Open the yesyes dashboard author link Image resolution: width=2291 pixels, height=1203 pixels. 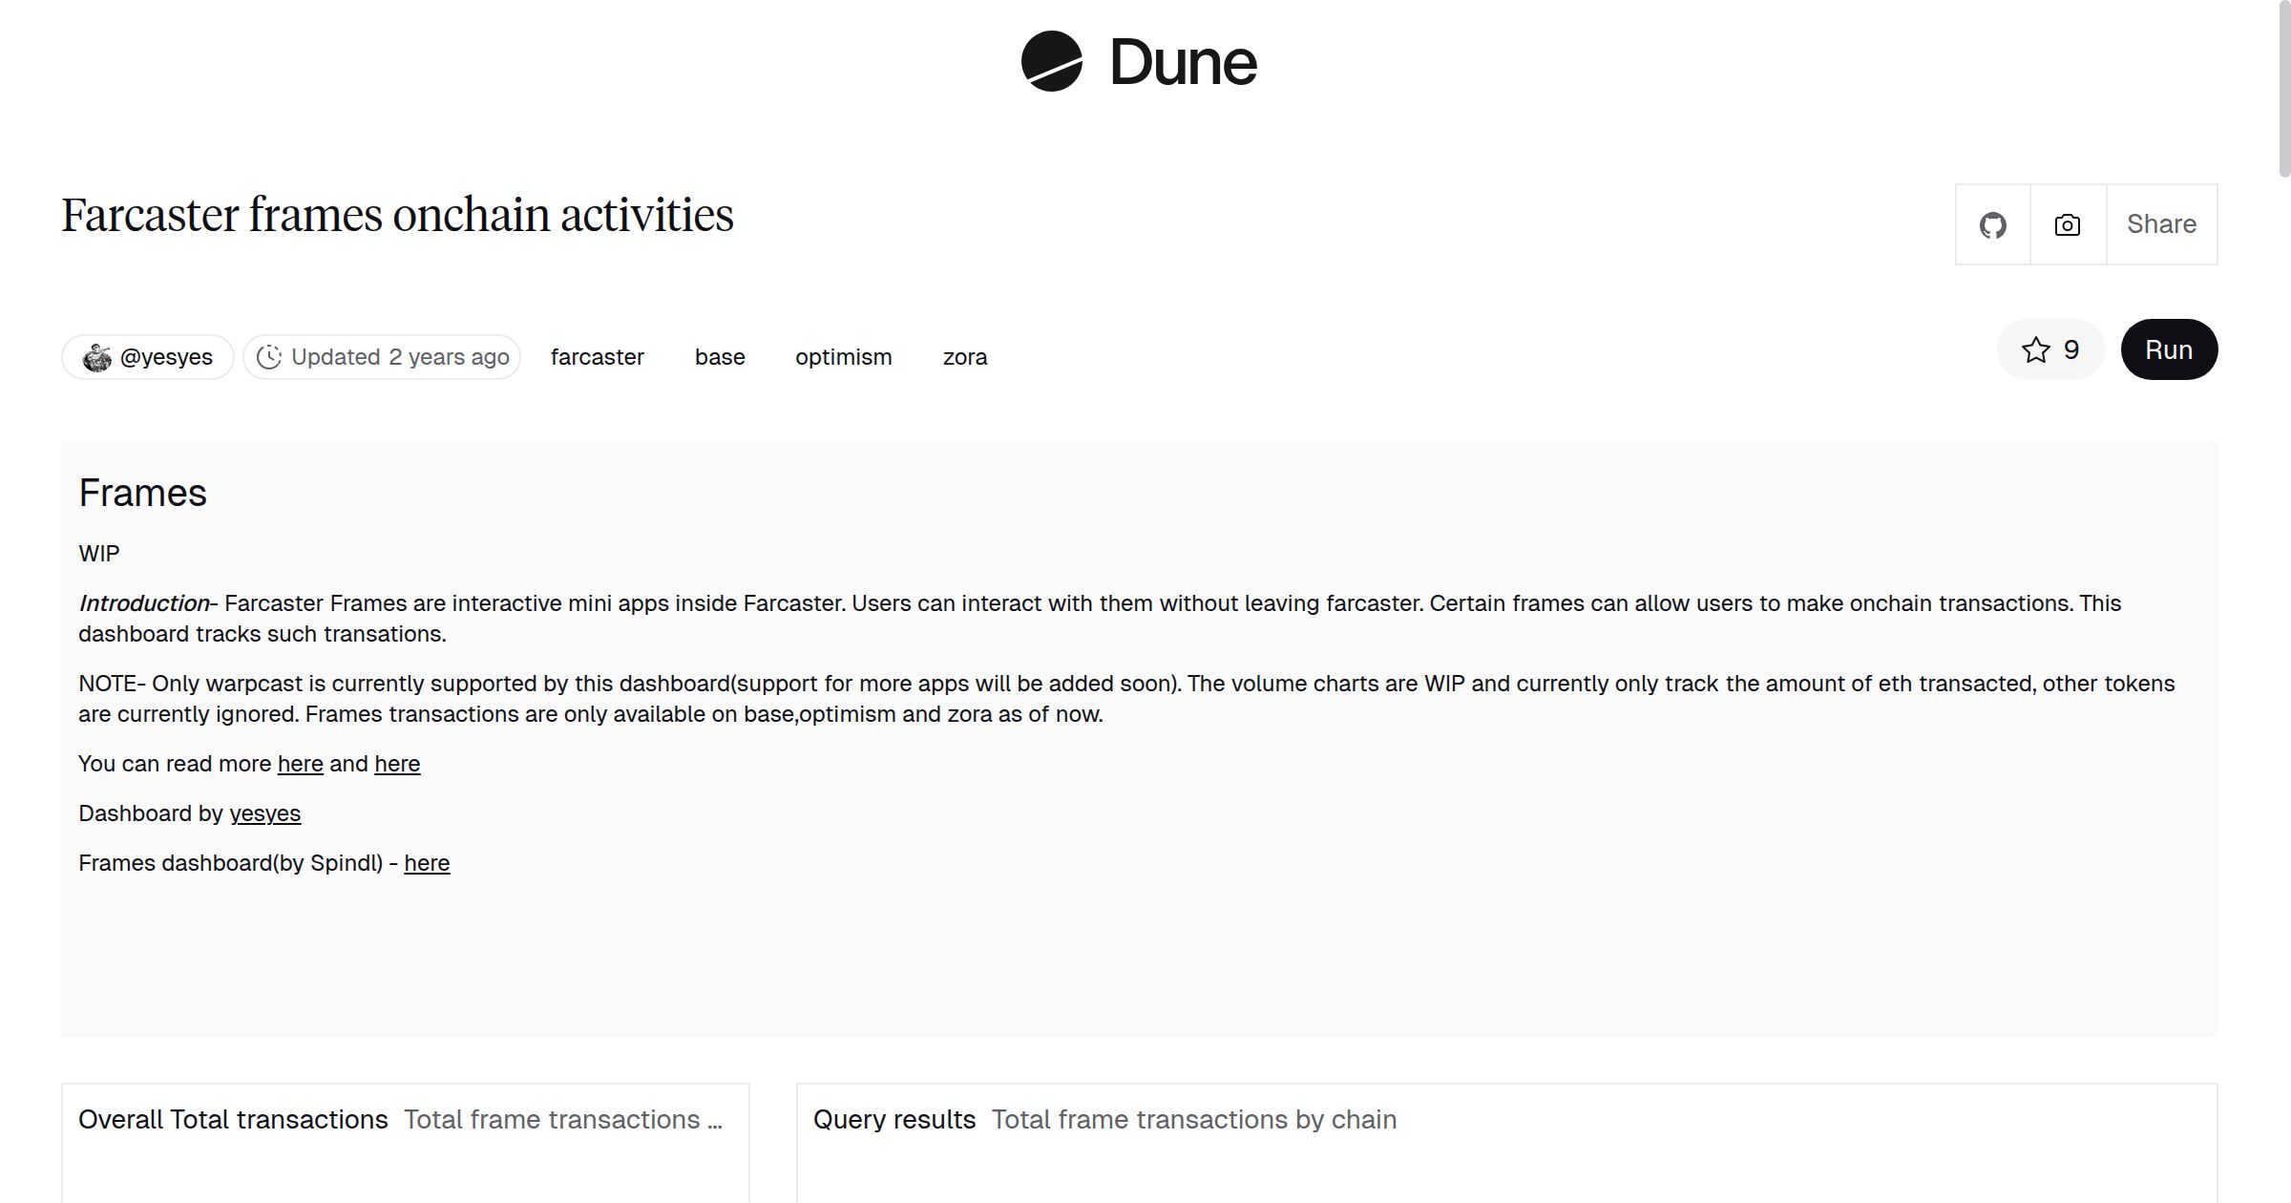click(x=264, y=813)
